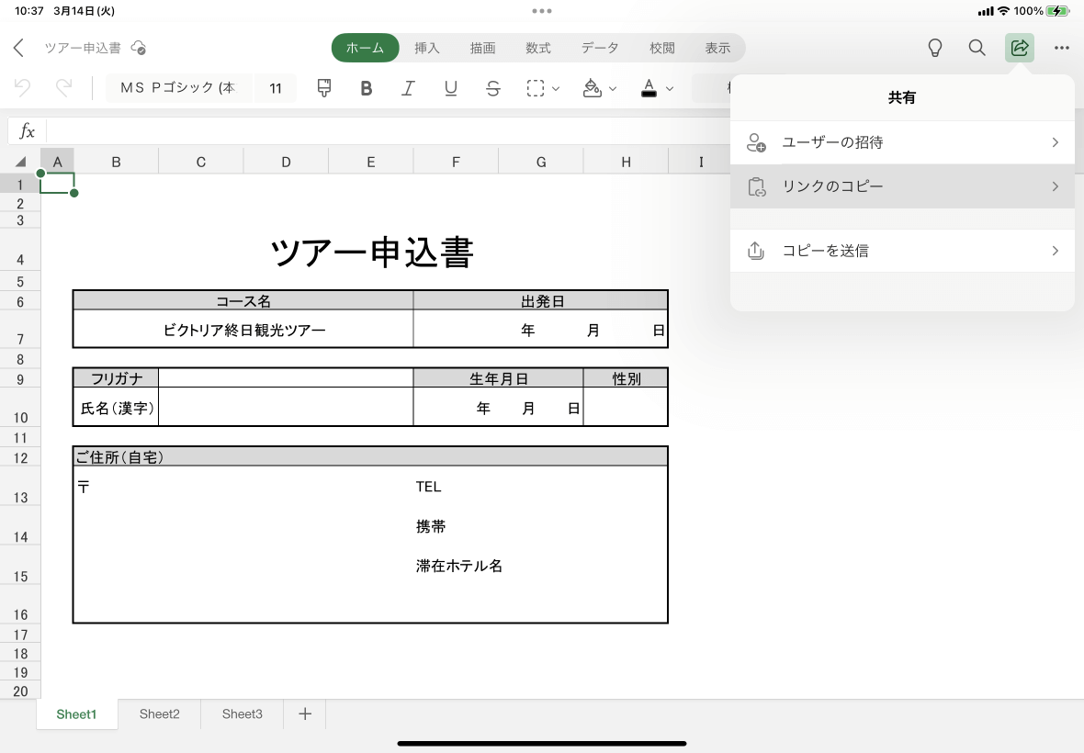
Task: Choose リンクのコピー in share panel
Action: [902, 185]
